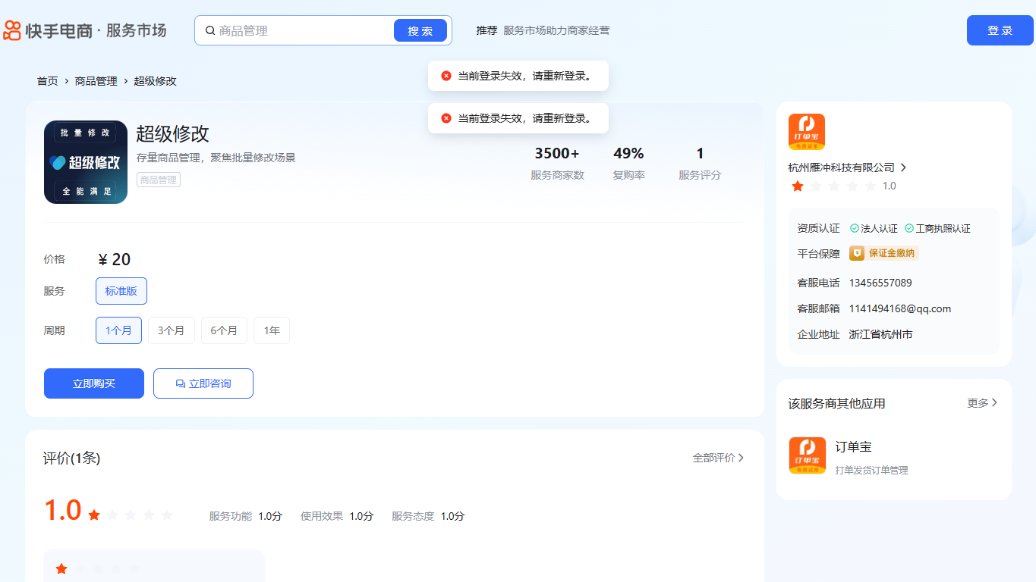Viewport: 1036px width, 582px height.
Task: Click the chat icon in 立即咨询 button
Action: coord(181,384)
